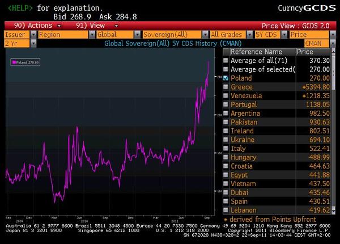Click the CMAN source field
340x244 pixels.
317,44
